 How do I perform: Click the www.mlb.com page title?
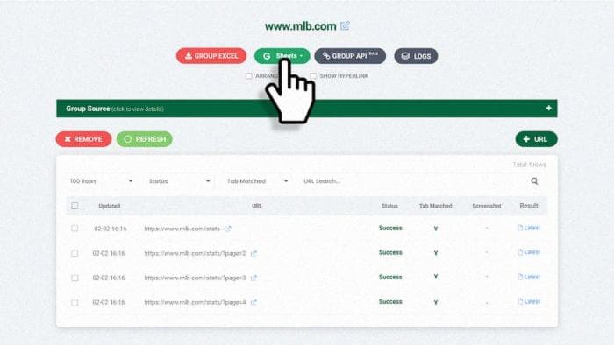[x=300, y=26]
